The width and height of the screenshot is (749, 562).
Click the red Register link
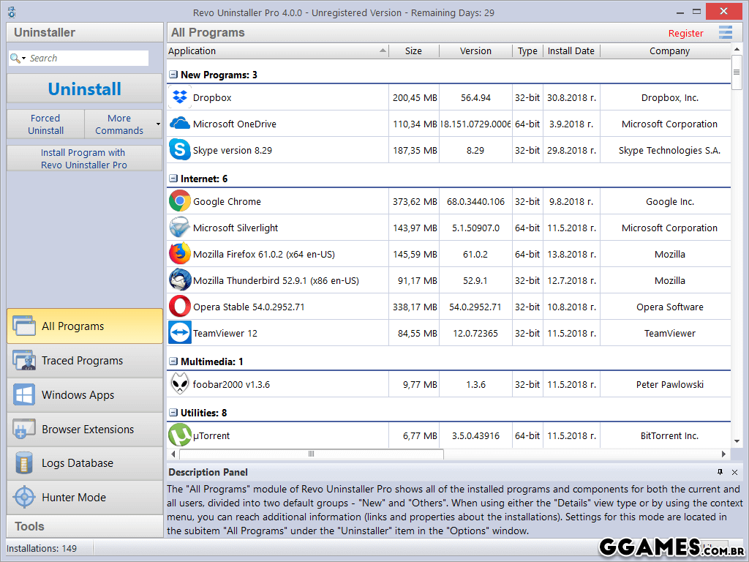coord(685,33)
